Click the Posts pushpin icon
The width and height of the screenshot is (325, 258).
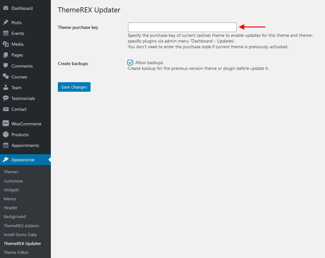(6, 22)
